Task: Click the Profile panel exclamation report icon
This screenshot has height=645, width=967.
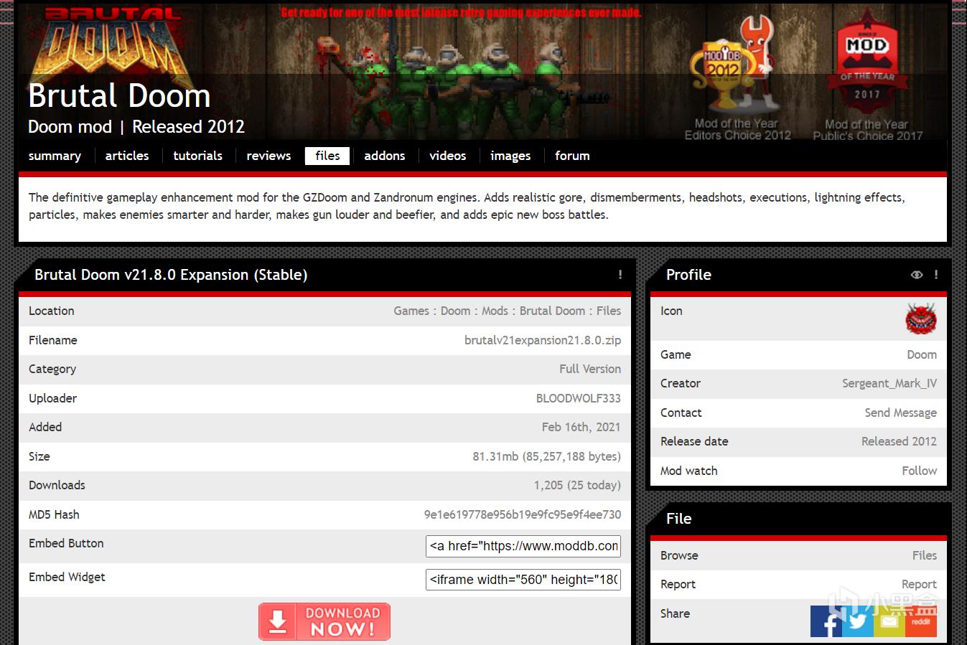Action: coord(935,275)
